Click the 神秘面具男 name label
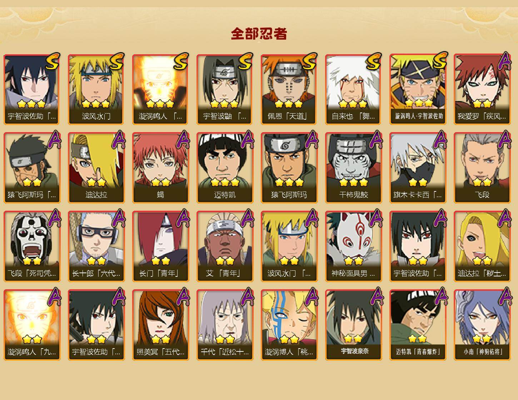The width and height of the screenshot is (518, 400). coord(353,274)
